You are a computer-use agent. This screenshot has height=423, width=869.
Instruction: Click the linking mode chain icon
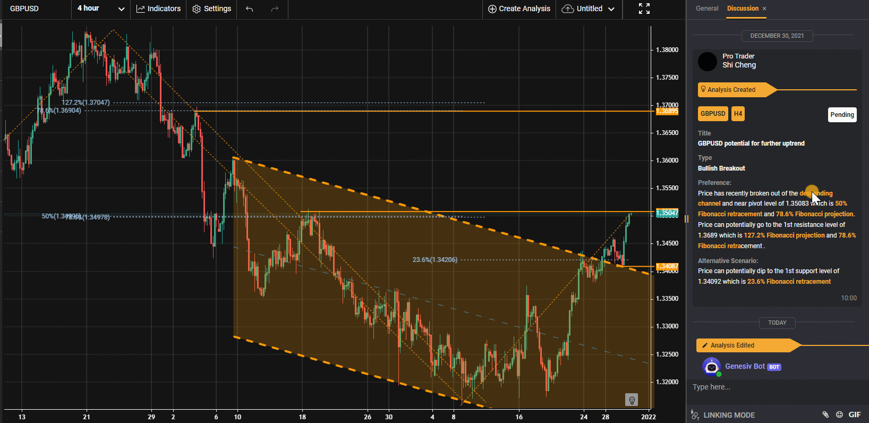(x=695, y=415)
